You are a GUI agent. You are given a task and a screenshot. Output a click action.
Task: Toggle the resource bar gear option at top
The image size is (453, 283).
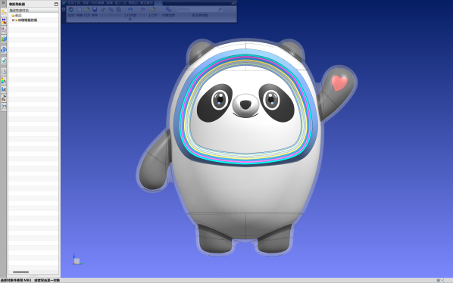tap(3, 2)
